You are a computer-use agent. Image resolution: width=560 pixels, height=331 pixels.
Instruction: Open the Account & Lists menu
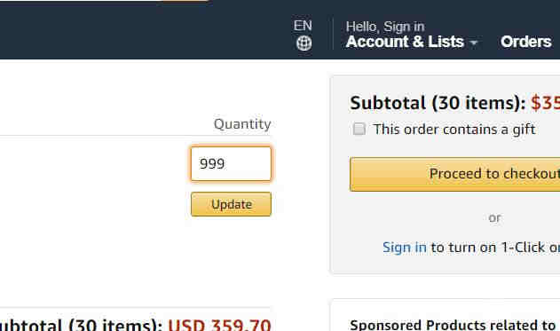coord(405,42)
